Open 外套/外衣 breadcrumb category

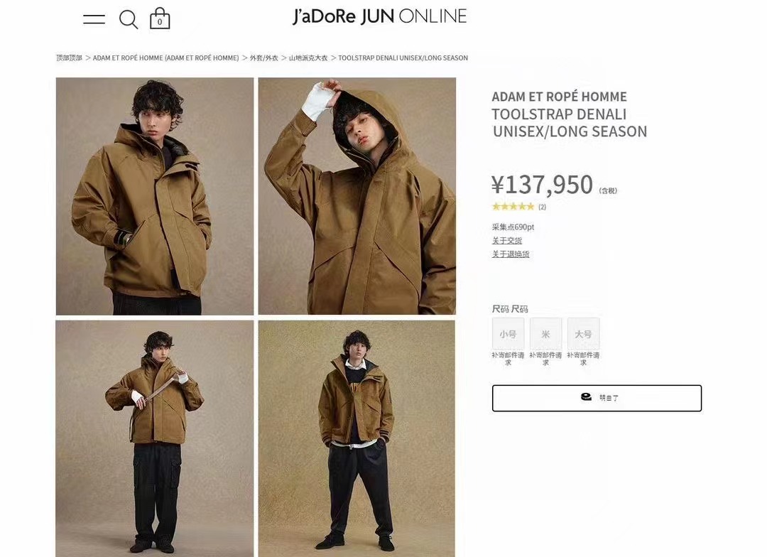264,58
